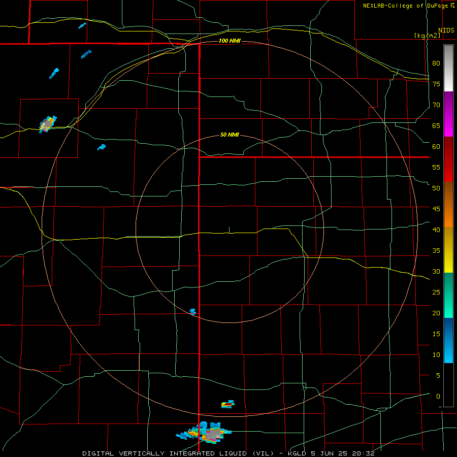Viewport: 457px width, 457px height.
Task: Select the purple-magenta segment of color scale
Action: 448,114
